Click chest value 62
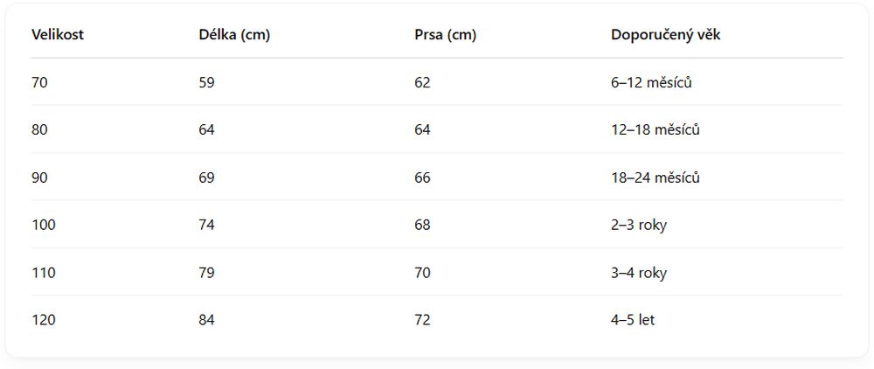 pyautogui.click(x=422, y=82)
